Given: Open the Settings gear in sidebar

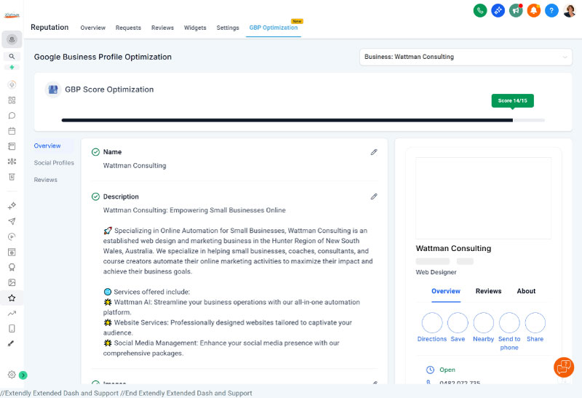Looking at the screenshot, I should (x=12, y=375).
